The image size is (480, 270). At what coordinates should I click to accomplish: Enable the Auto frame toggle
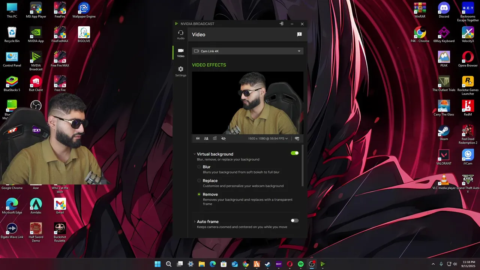click(x=295, y=220)
